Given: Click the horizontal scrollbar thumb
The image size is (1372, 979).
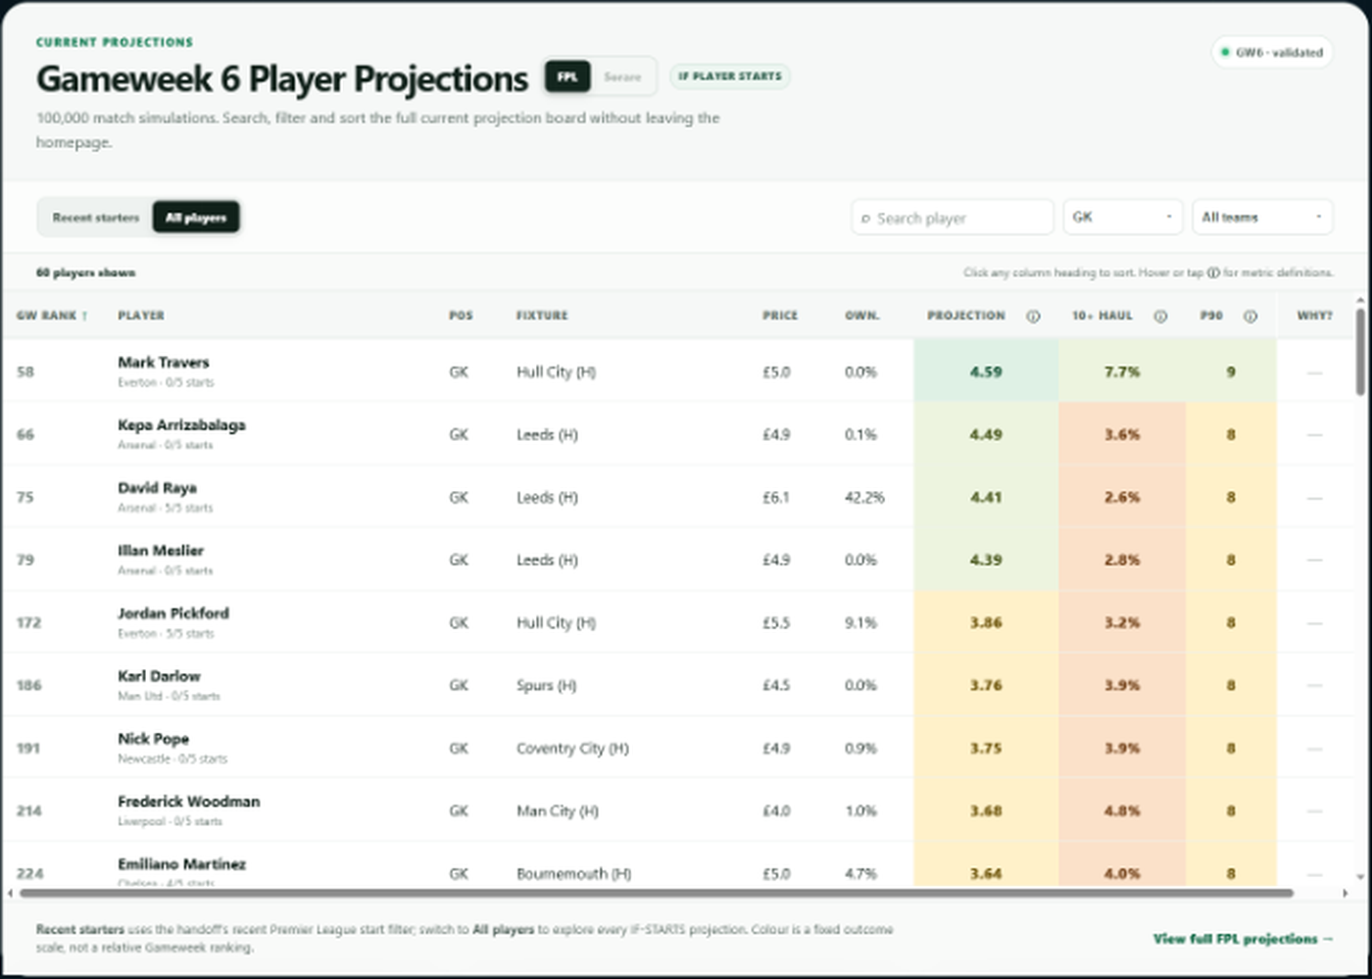Looking at the screenshot, I should 657,893.
